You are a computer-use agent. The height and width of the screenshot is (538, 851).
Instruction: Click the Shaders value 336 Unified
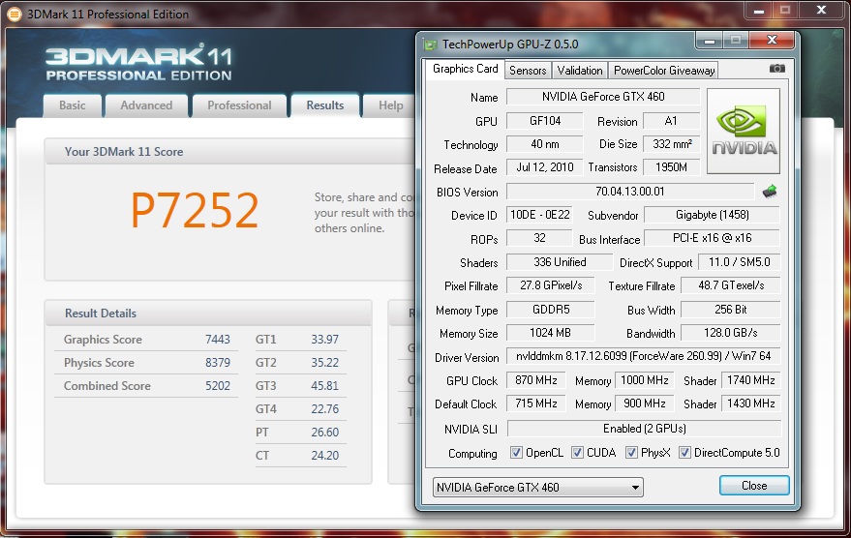click(560, 262)
